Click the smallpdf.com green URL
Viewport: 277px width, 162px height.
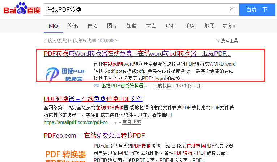[x=78, y=122]
